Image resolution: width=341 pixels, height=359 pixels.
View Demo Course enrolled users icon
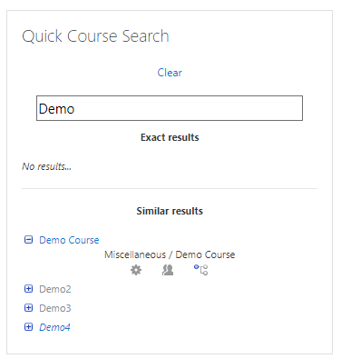point(168,270)
